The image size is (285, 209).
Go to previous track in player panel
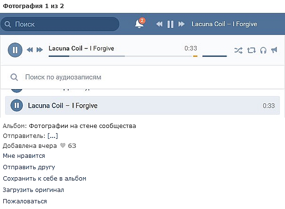point(30,49)
